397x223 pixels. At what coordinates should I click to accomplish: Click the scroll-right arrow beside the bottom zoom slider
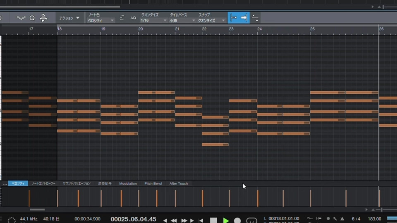366,210
